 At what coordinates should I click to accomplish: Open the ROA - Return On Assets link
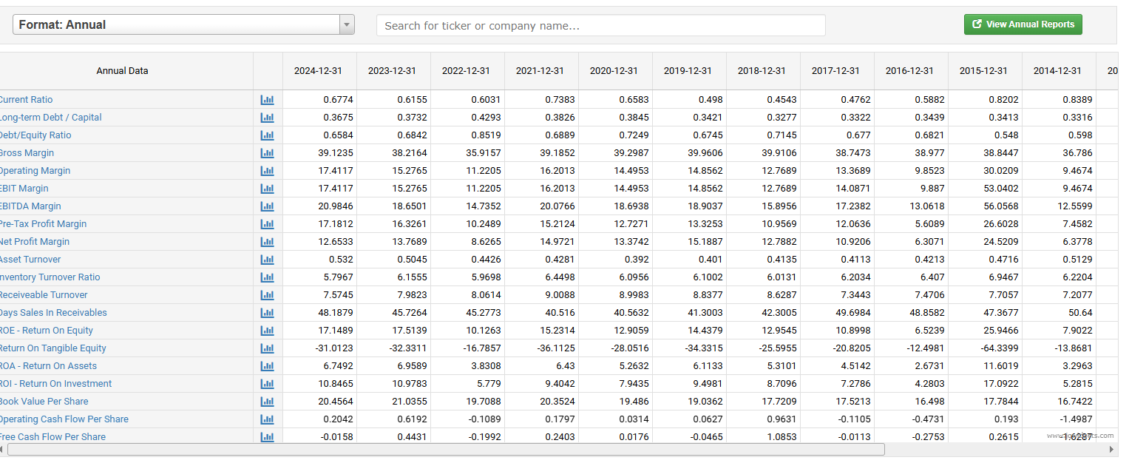click(x=49, y=366)
